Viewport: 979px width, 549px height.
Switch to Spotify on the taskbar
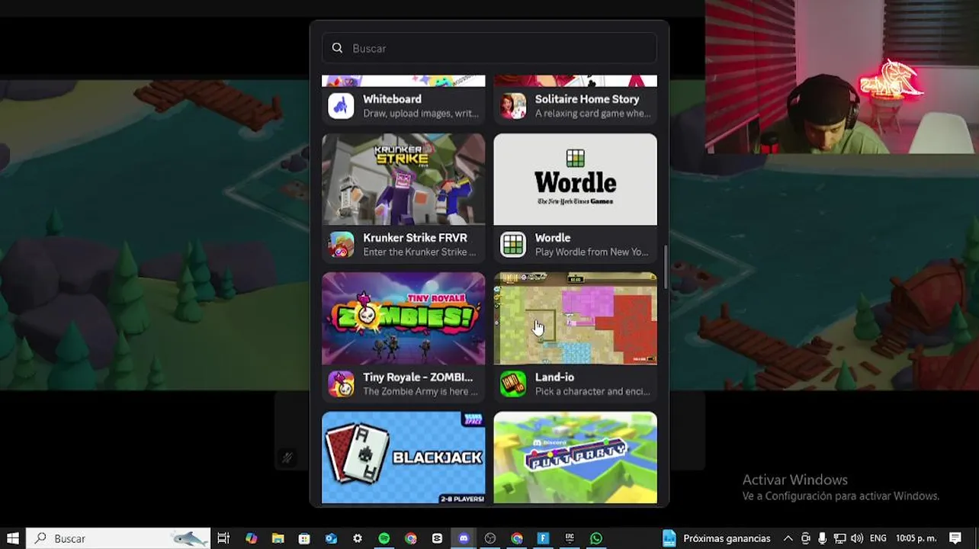(x=384, y=538)
